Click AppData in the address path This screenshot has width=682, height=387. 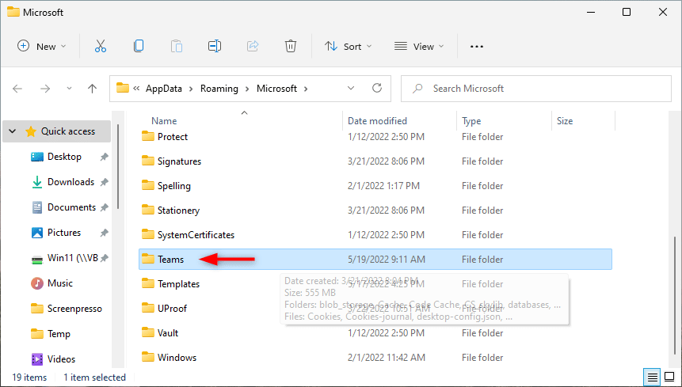coord(163,89)
